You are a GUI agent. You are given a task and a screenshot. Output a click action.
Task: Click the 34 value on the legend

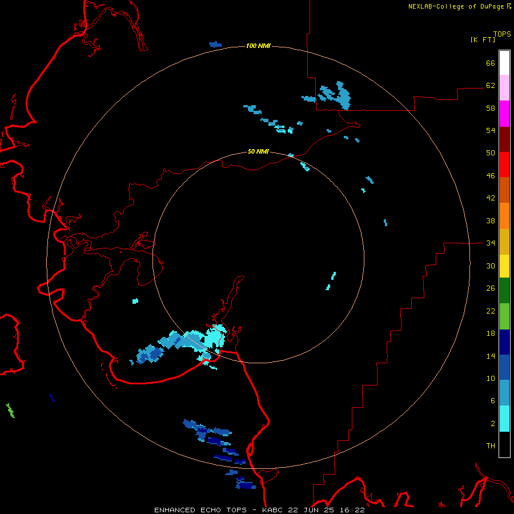coord(491,243)
